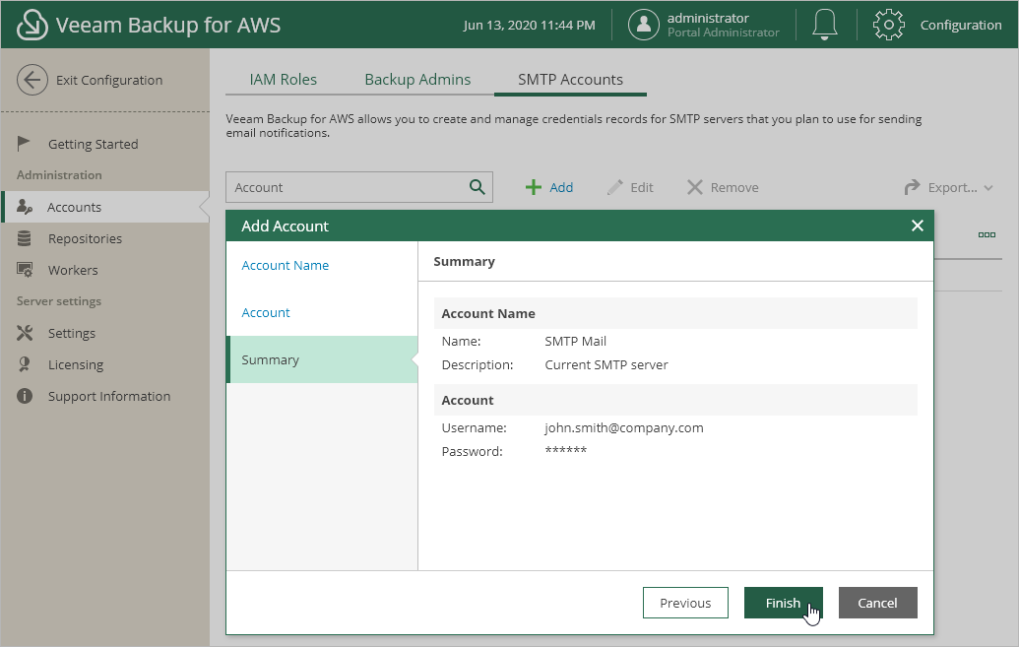Click the Licensing ribbon icon
1019x647 pixels.
[24, 364]
